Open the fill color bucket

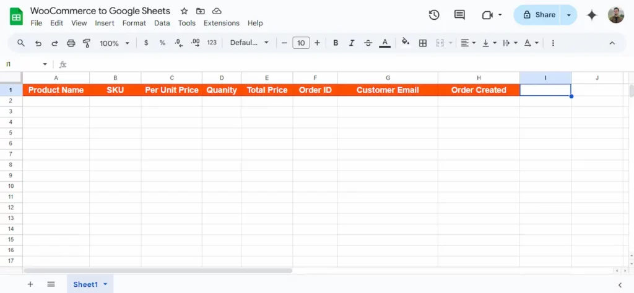coord(405,42)
